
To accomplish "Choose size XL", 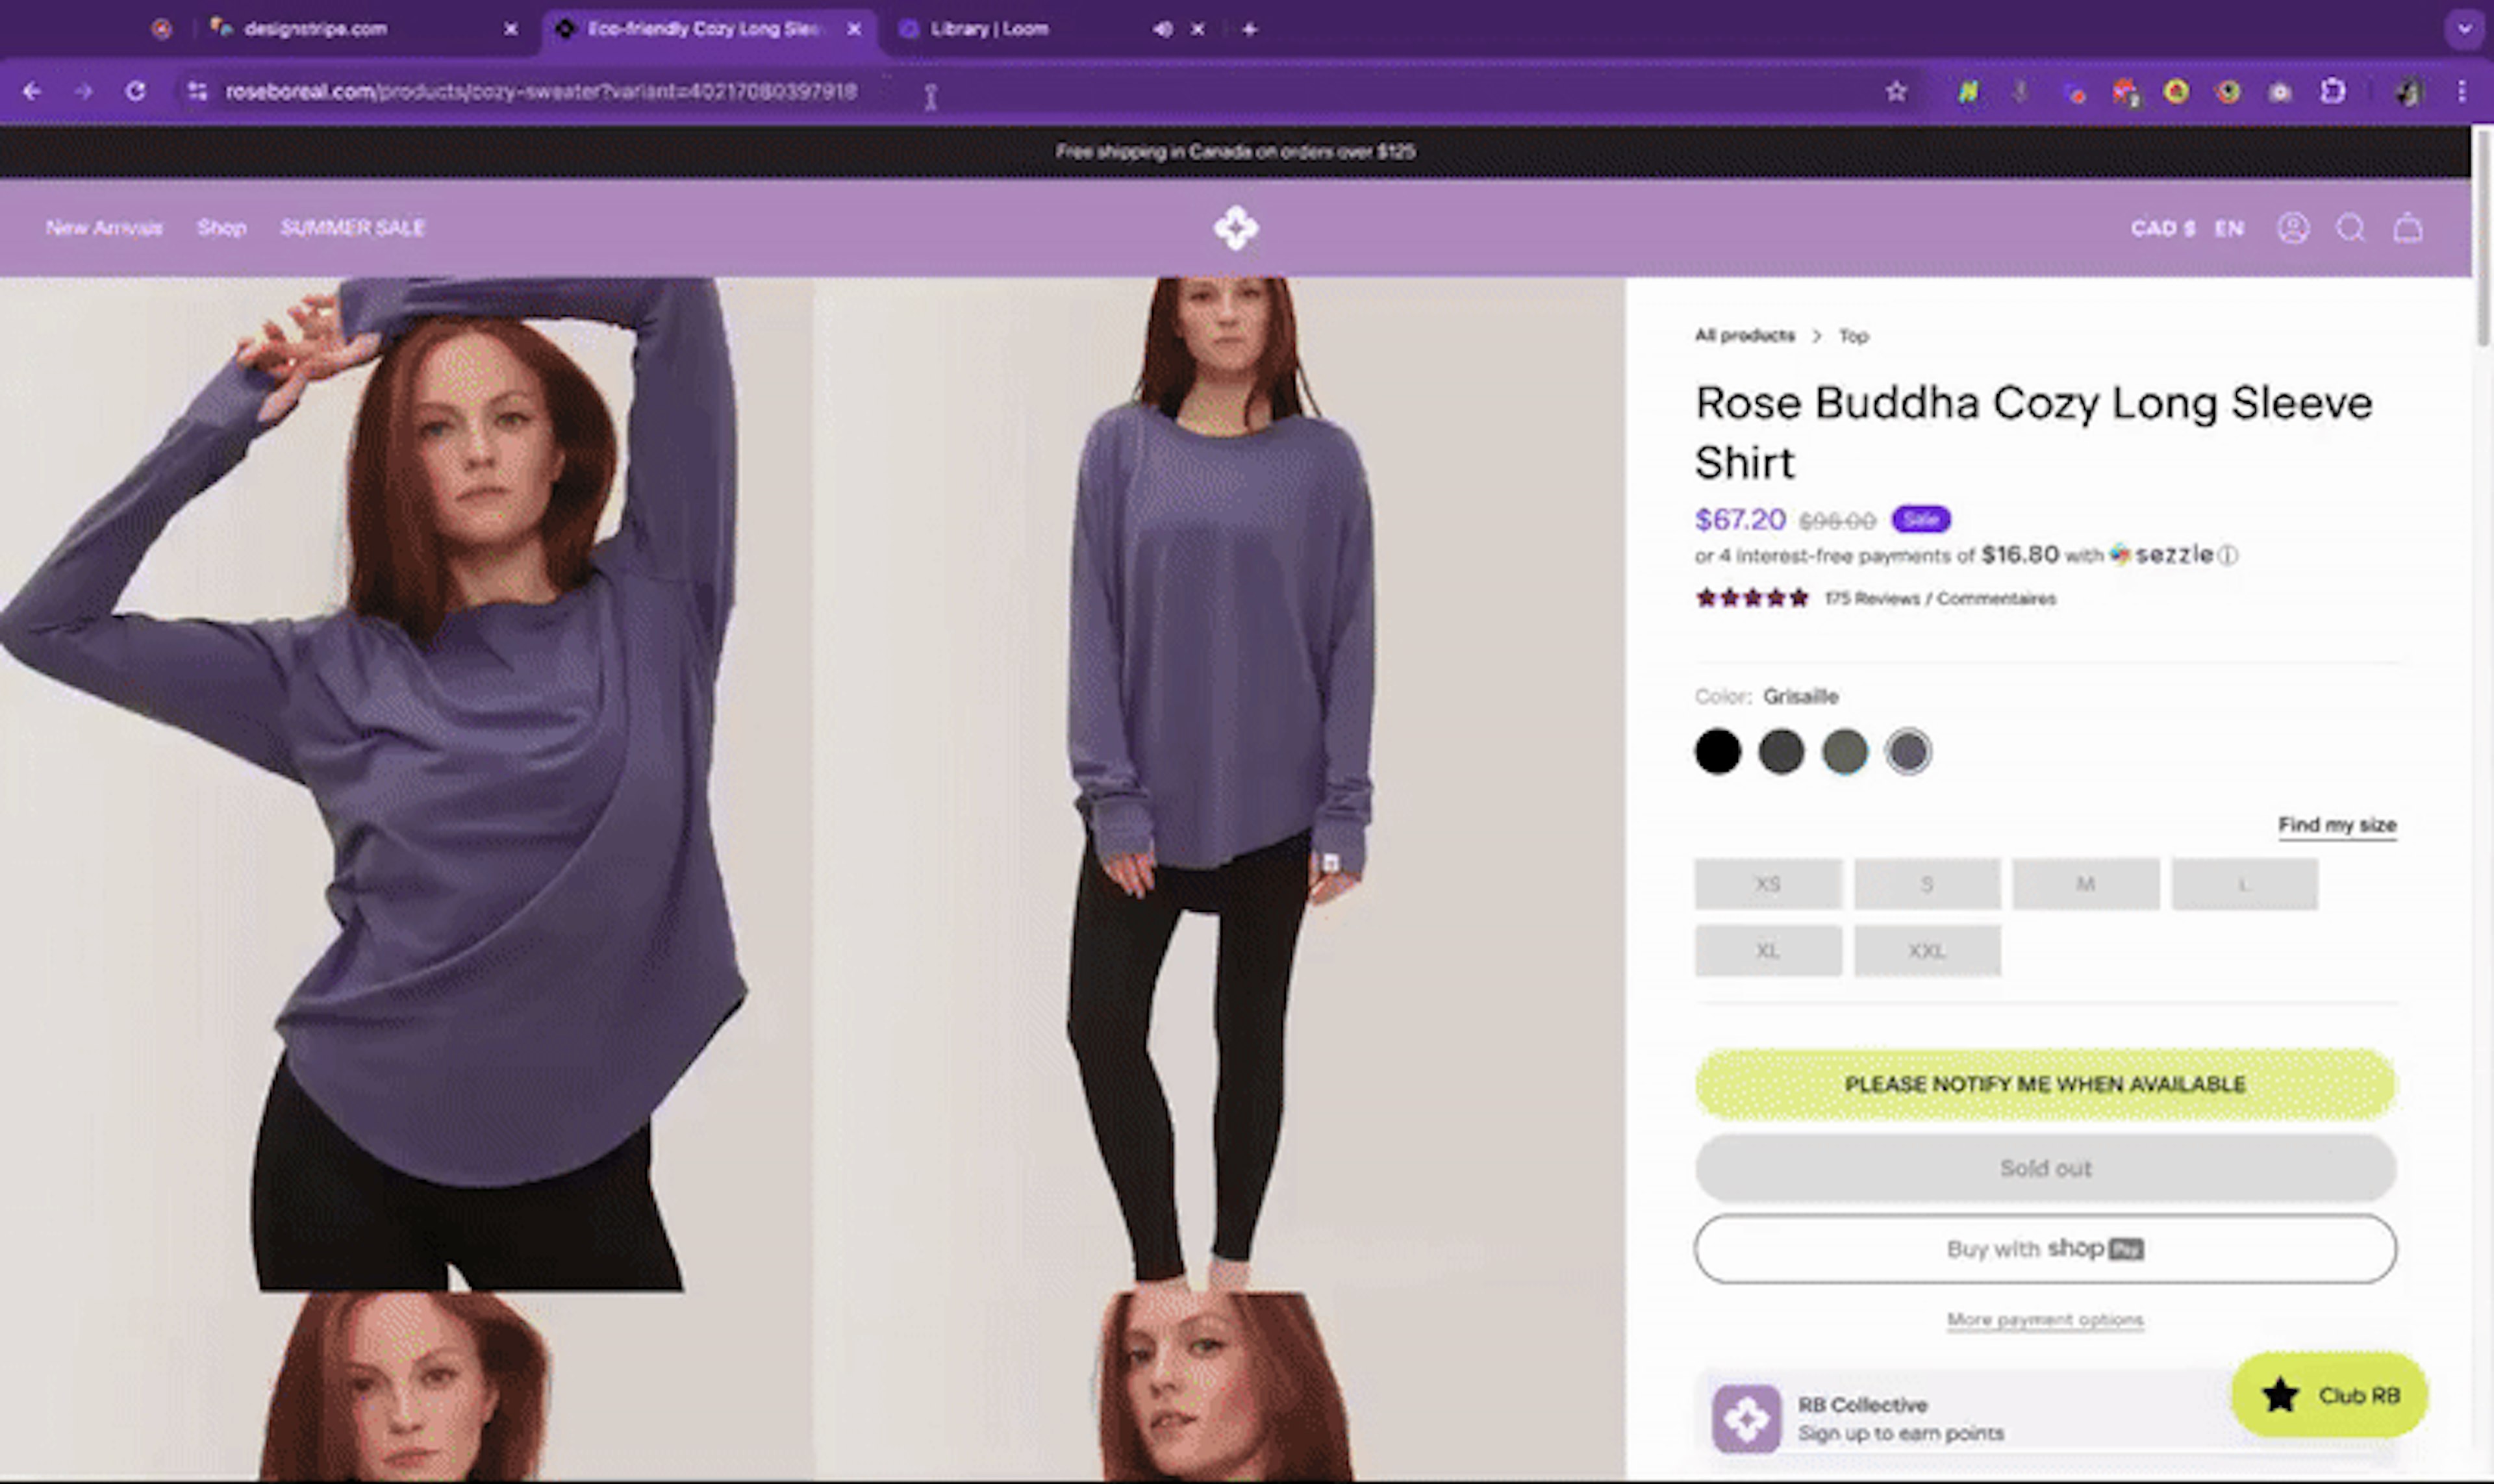I will (1768, 950).
